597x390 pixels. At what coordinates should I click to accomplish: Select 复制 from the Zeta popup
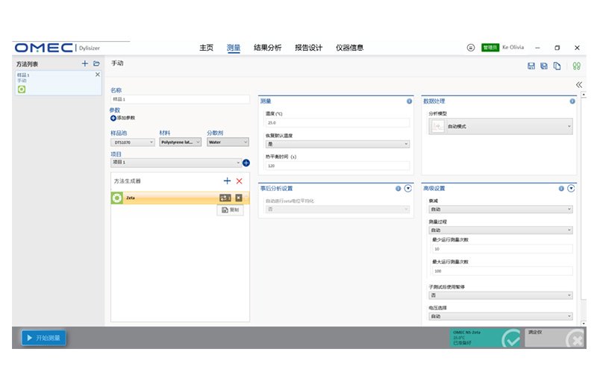coord(231,210)
